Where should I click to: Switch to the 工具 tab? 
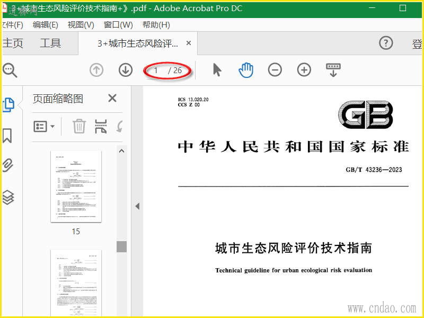(x=50, y=43)
